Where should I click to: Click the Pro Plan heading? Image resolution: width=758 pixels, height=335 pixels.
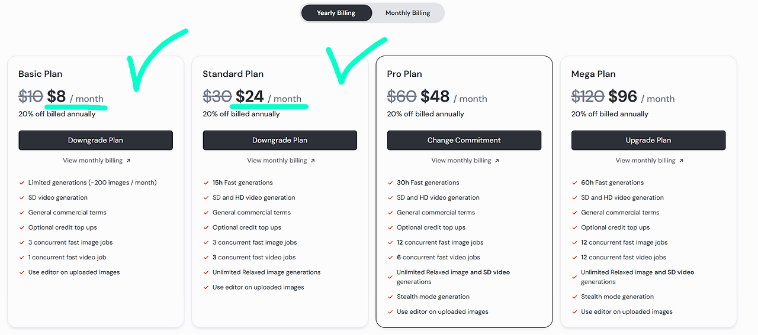[404, 74]
